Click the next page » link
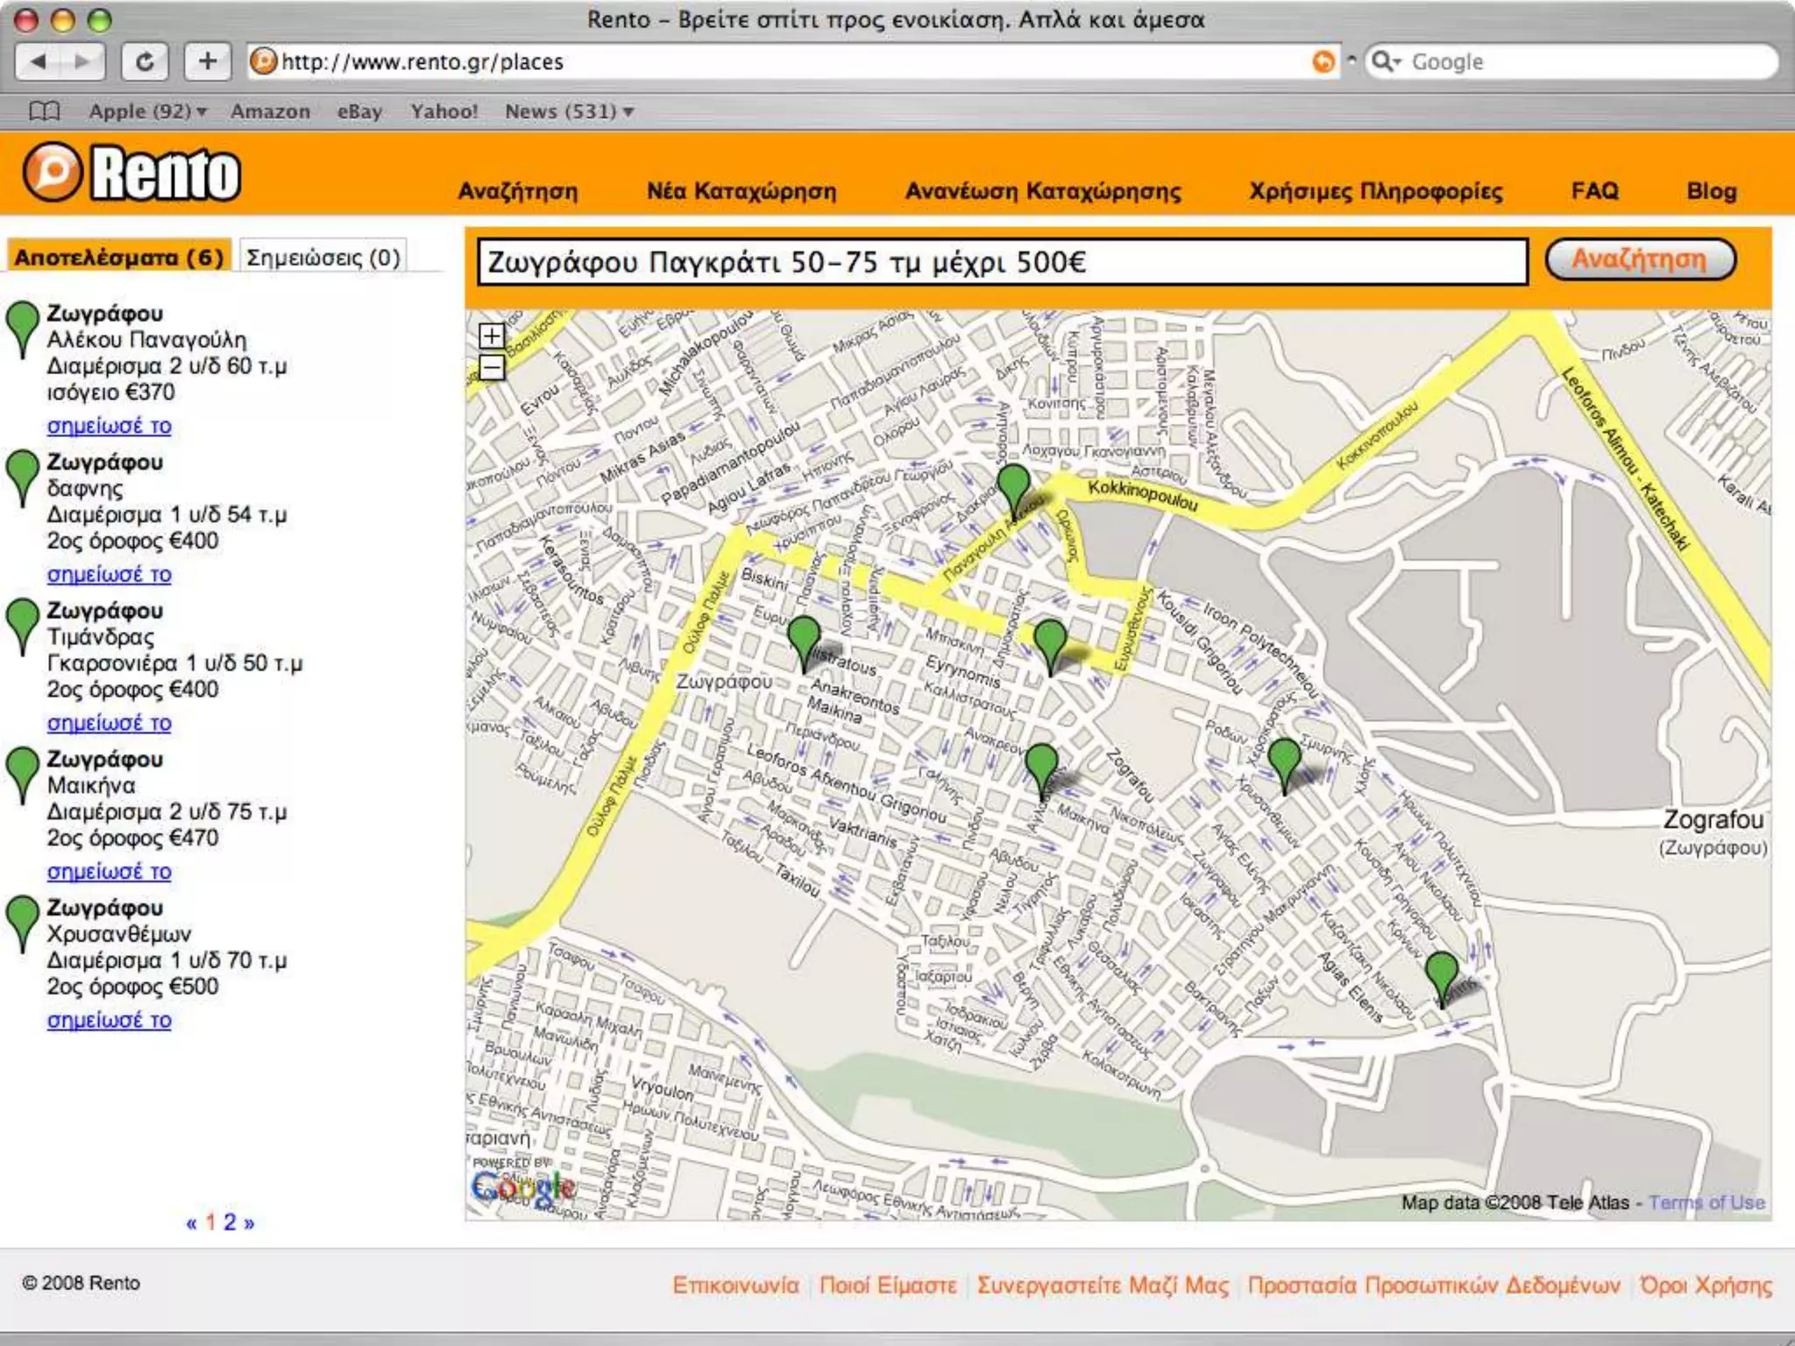Image resolution: width=1795 pixels, height=1346 pixels. (249, 1222)
